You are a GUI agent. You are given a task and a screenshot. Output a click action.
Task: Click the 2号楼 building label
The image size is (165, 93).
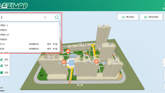tap(115, 62)
